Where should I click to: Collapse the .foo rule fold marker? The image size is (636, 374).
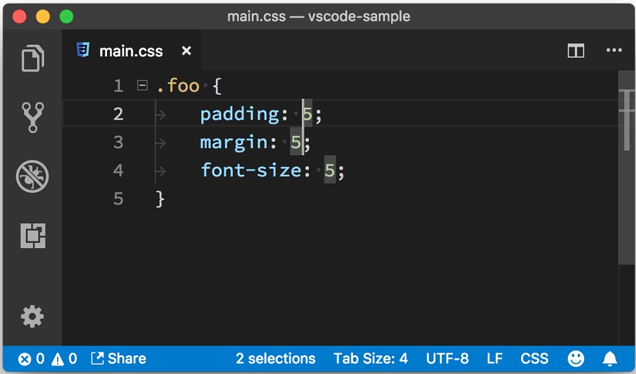click(142, 85)
